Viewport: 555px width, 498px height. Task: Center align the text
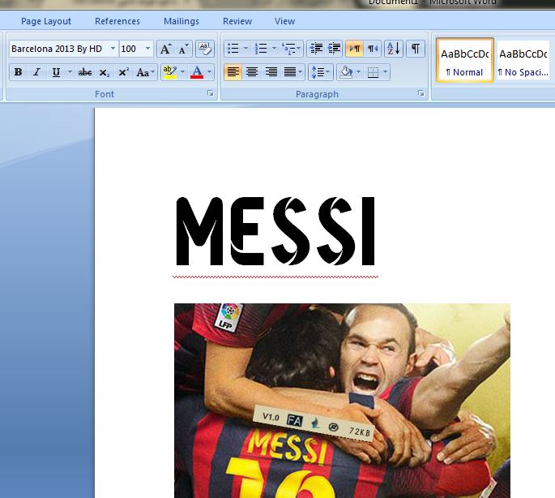252,72
